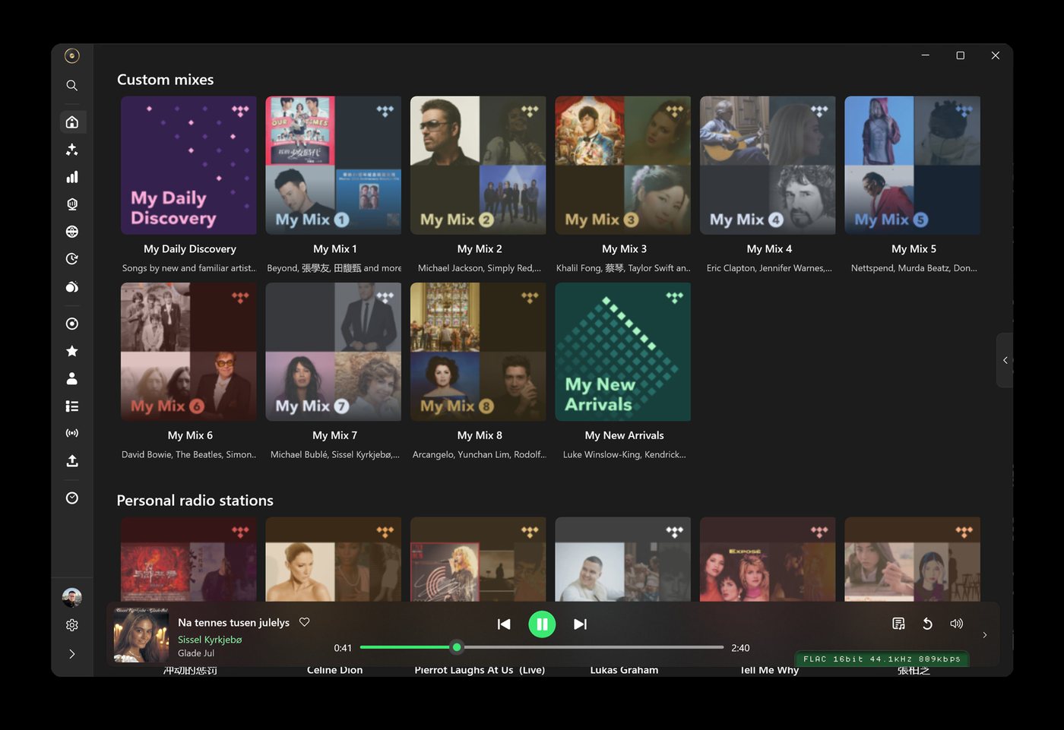1064x730 pixels.
Task: Open the history clock-arrow sidebar icon
Action: click(x=72, y=259)
